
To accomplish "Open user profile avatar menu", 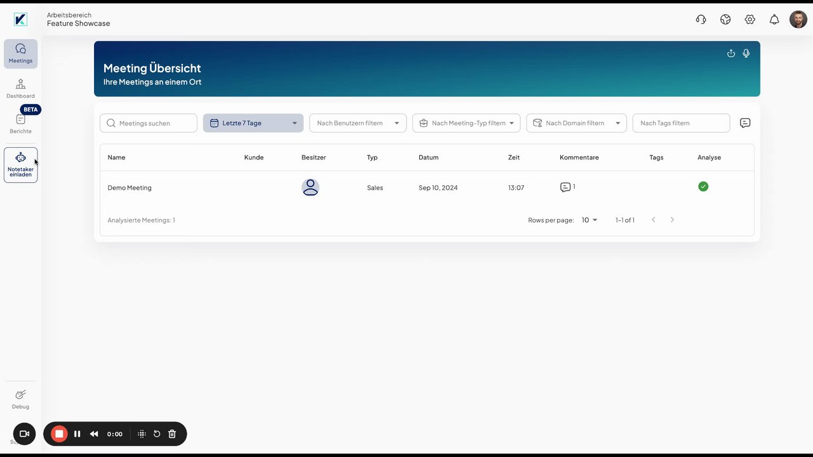I will point(798,20).
